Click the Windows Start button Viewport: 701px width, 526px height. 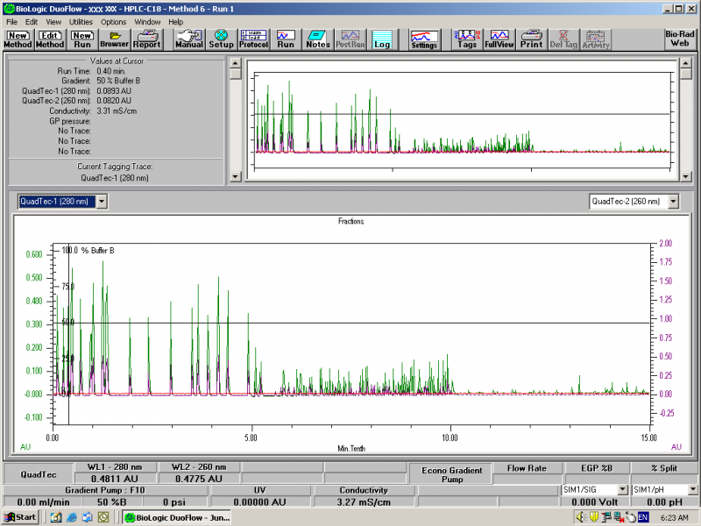click(20, 517)
